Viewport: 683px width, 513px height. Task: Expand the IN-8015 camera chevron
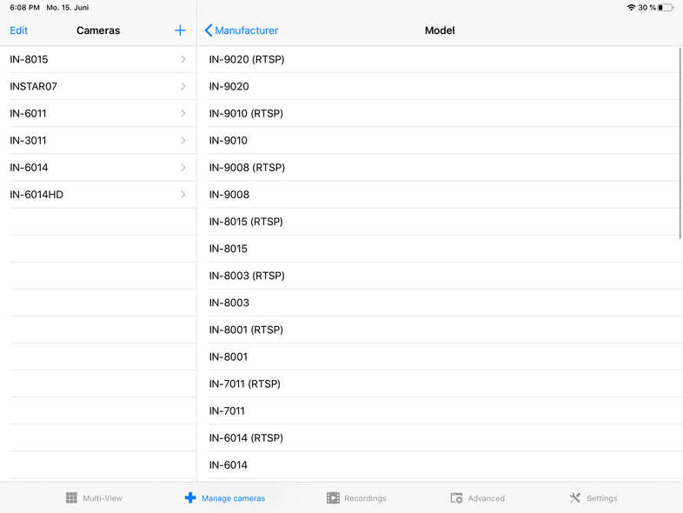183,59
